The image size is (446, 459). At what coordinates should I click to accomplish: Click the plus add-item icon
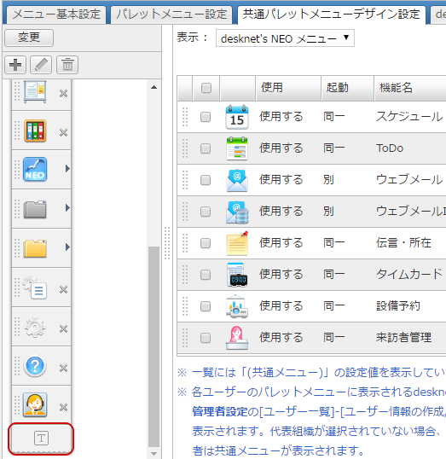tap(15, 65)
